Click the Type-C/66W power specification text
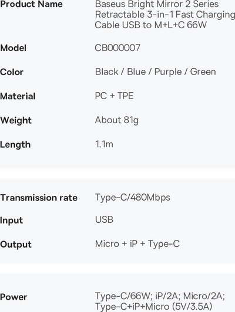This screenshot has width=235, height=312. 160,301
